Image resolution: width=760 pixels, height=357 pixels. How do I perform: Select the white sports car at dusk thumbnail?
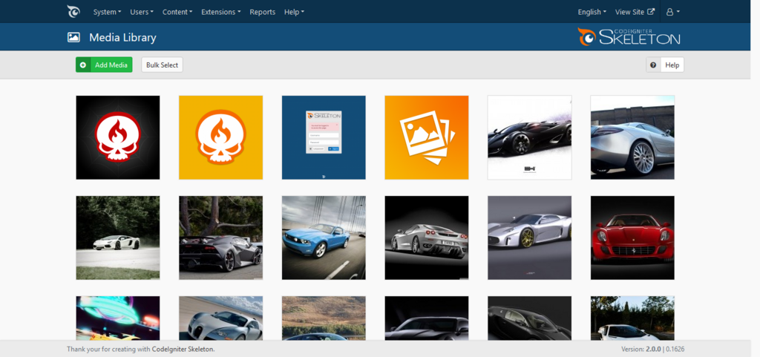(632, 318)
